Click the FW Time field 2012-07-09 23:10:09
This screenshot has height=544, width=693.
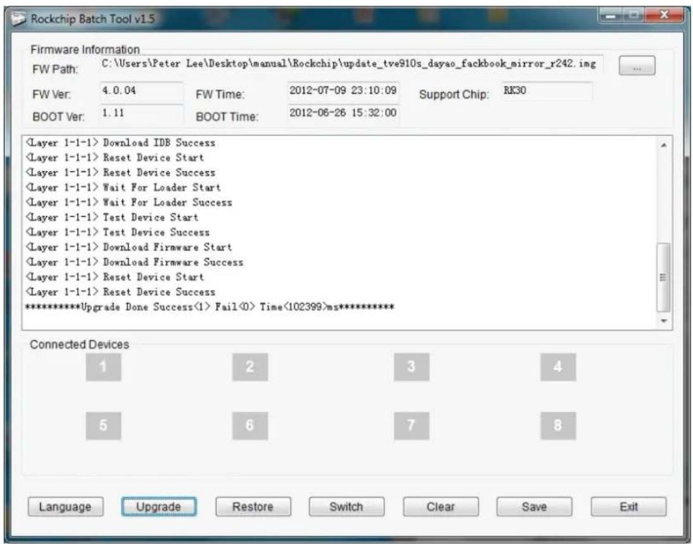(343, 91)
